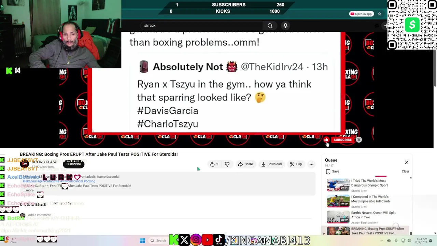Click the Cash App dollar QR logo

[x=412, y=25]
